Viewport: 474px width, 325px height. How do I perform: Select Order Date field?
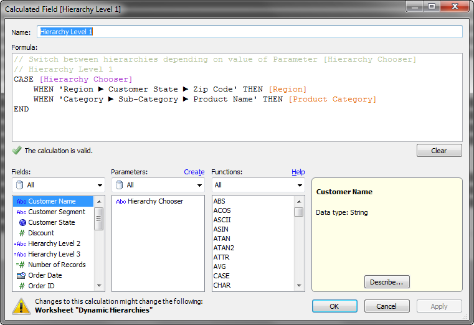pyautogui.click(x=53, y=275)
